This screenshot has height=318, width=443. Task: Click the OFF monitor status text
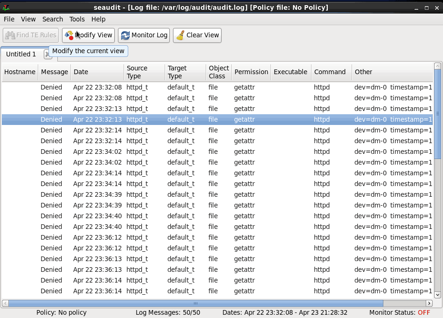pos(424,312)
